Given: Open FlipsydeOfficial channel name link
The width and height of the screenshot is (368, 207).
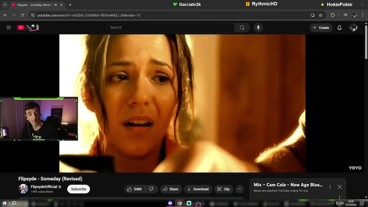Looking at the screenshot, I should point(44,187).
